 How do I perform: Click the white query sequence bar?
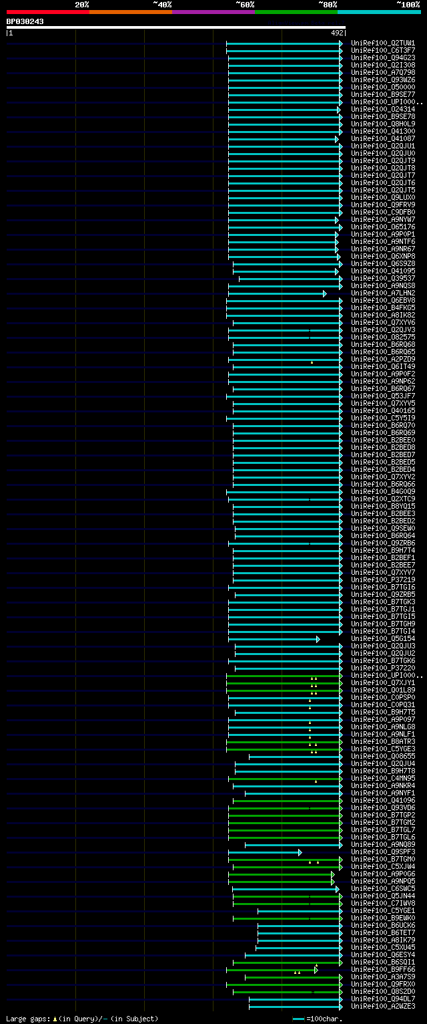176,27
